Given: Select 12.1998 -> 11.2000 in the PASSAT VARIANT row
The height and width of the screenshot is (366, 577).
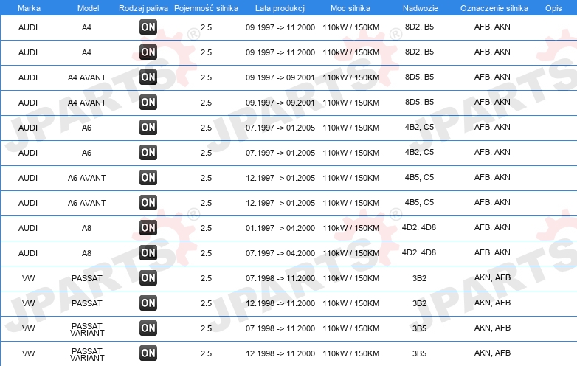Looking at the screenshot, I should pyautogui.click(x=280, y=353).
